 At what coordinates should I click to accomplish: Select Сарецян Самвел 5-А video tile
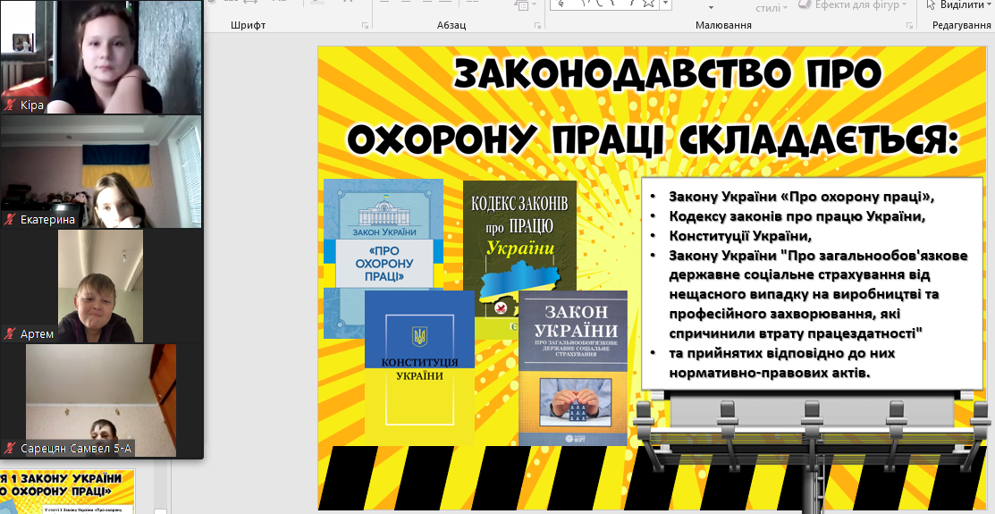click(x=101, y=400)
